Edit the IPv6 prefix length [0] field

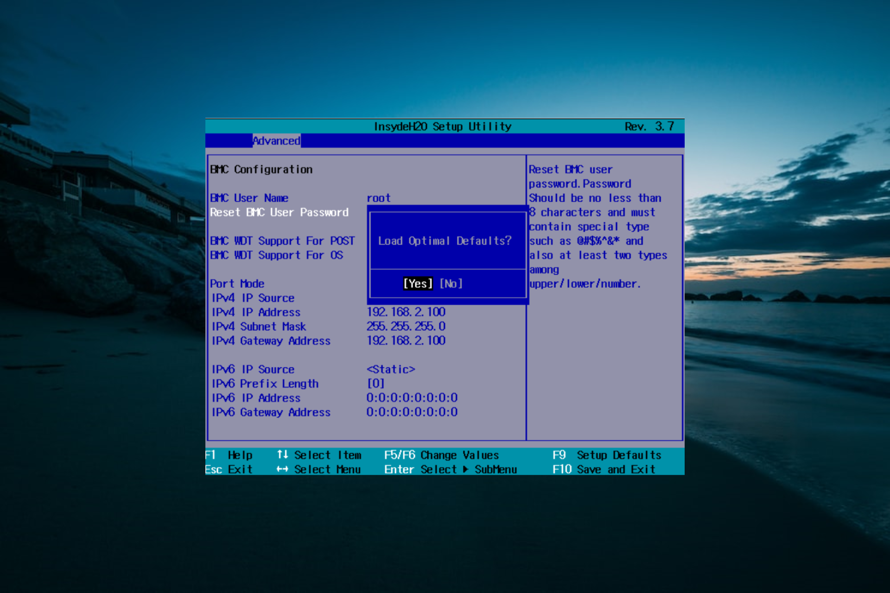[x=376, y=384]
